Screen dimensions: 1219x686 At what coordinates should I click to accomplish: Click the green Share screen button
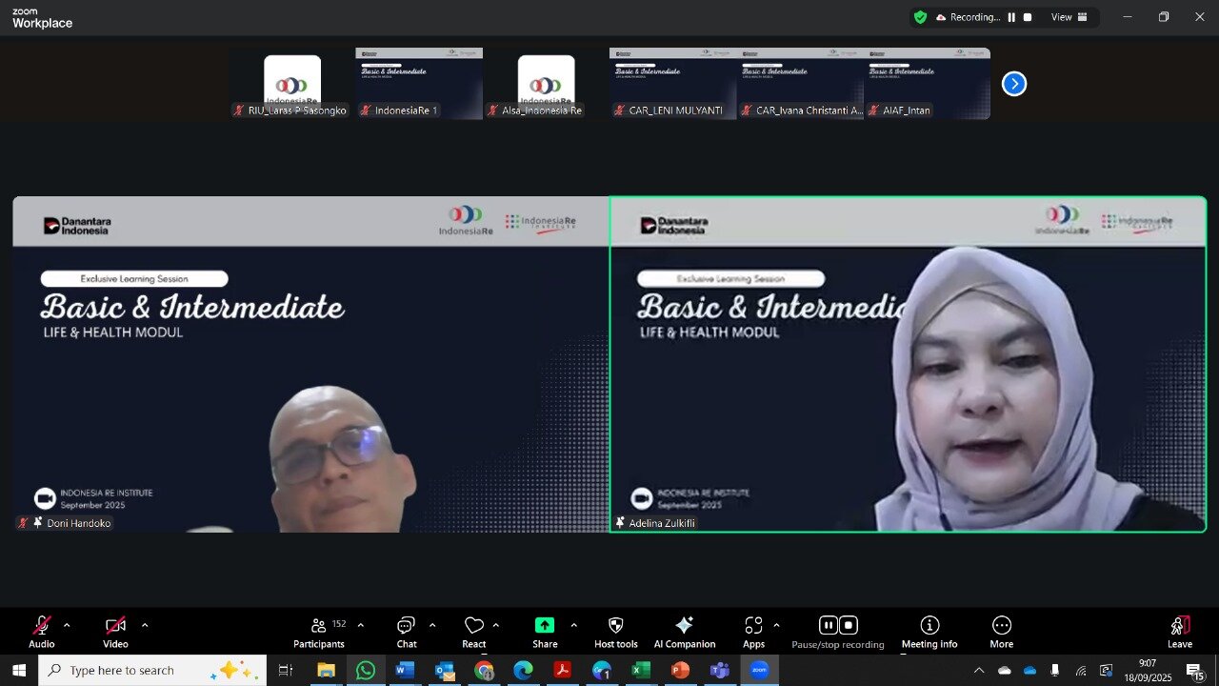(x=545, y=626)
